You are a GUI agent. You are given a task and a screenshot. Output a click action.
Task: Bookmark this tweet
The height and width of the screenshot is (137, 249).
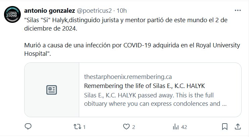point(225,127)
